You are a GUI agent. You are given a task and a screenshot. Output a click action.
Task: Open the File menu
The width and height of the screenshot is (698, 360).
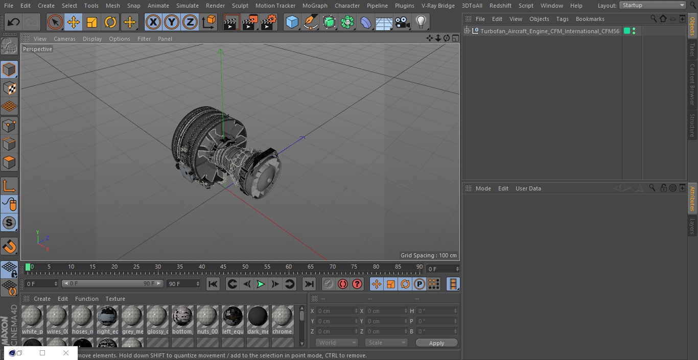click(8, 6)
